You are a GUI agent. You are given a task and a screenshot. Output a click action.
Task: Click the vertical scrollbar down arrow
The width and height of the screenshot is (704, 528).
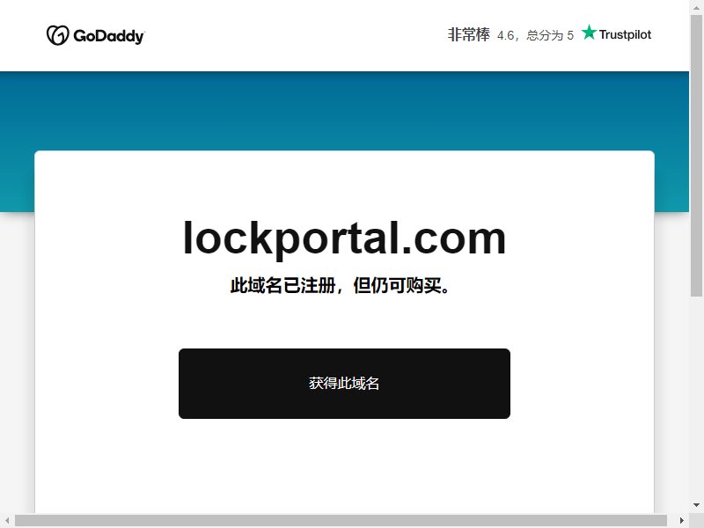pyautogui.click(x=696, y=505)
